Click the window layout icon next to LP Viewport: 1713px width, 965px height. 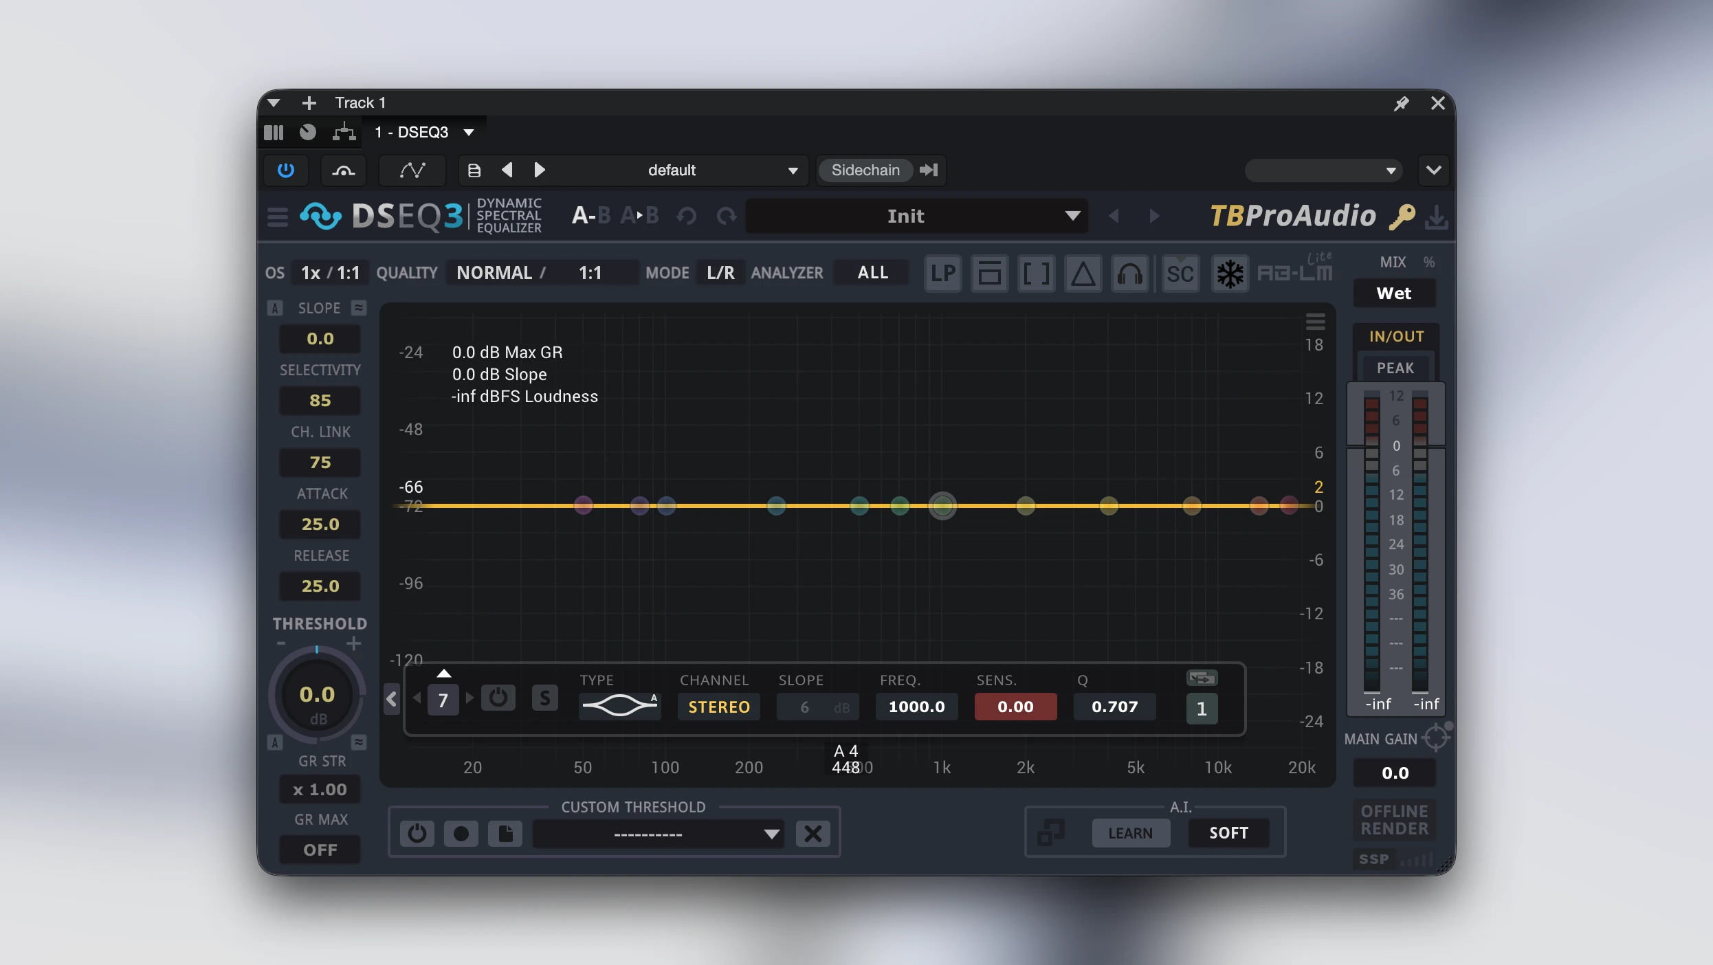point(989,274)
